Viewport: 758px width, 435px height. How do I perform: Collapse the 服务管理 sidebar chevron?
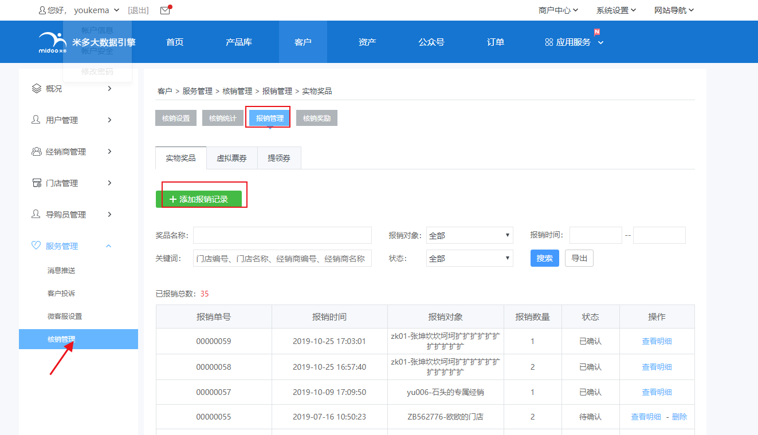click(x=109, y=246)
